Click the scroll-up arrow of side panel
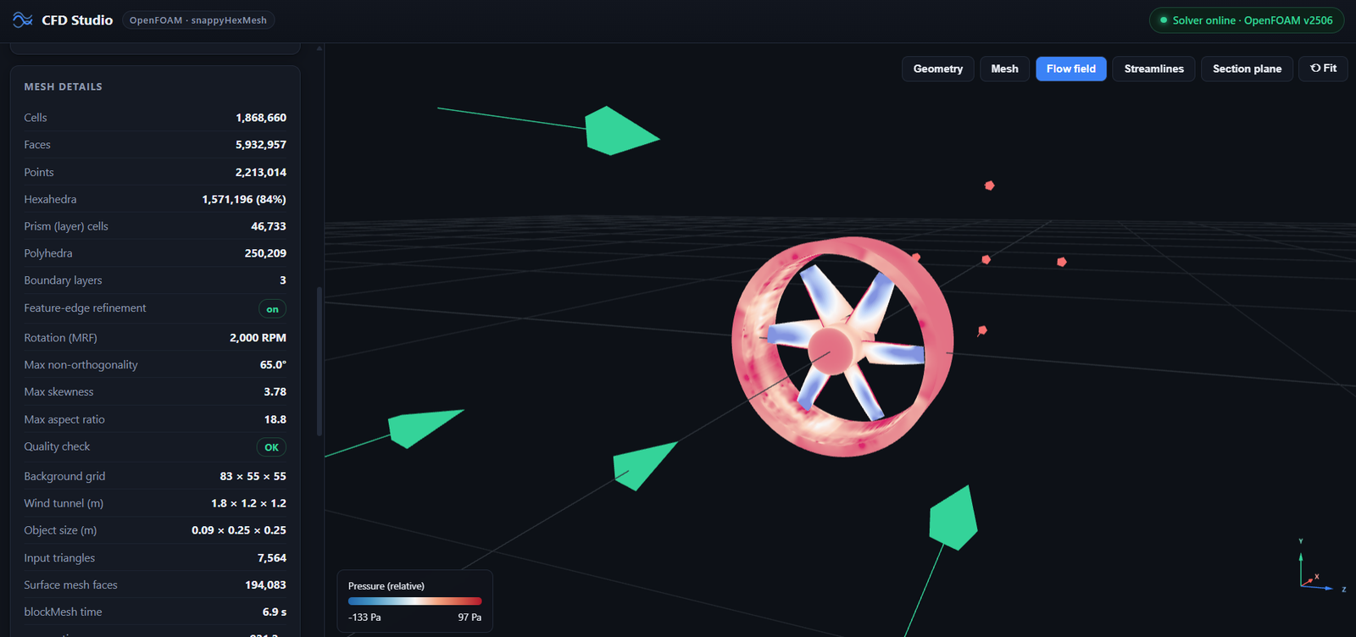This screenshot has height=637, width=1356. [320, 48]
